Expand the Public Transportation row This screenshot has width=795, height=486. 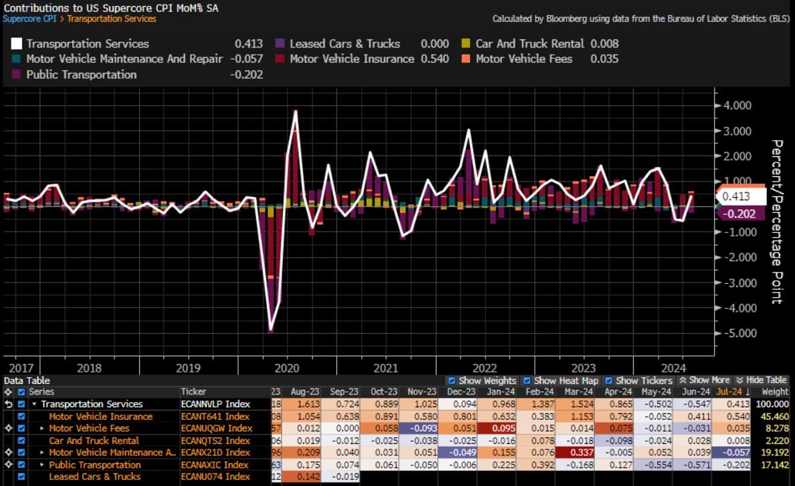point(43,465)
